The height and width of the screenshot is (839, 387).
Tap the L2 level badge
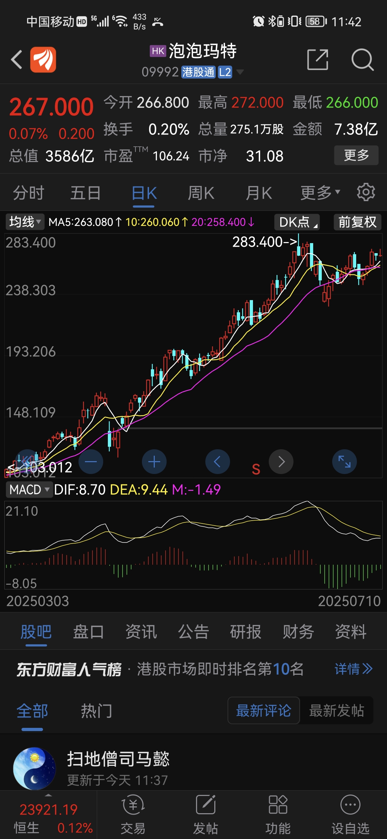click(225, 72)
